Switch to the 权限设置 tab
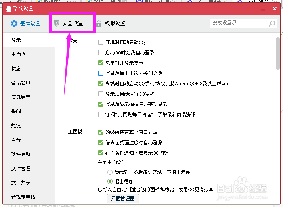 pyautogui.click(x=111, y=23)
